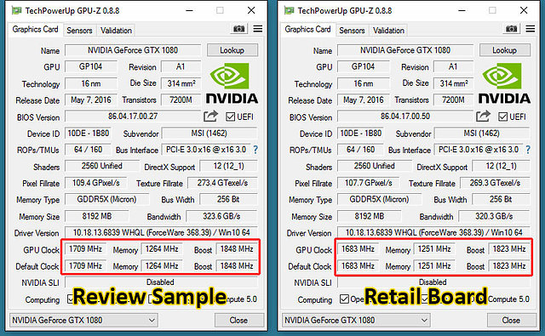
Task: Click GPU Clock value 1683 MHz
Action: point(358,249)
